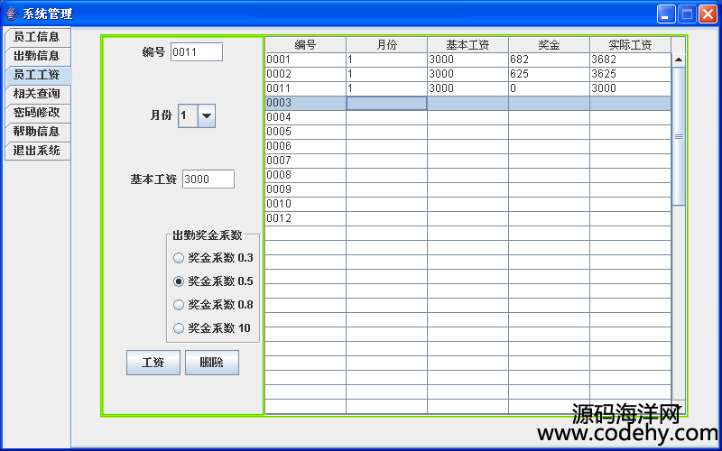This screenshot has height=451, width=722.
Task: Click the 编号 column header
Action: click(x=305, y=45)
